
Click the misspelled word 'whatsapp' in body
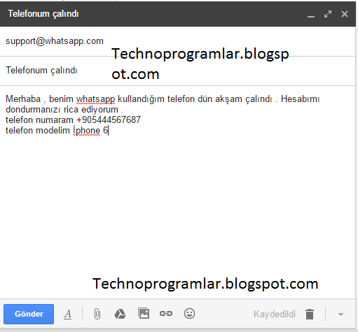click(x=95, y=99)
